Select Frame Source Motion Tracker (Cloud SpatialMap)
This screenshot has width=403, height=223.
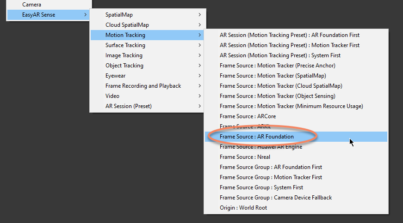[296, 86]
